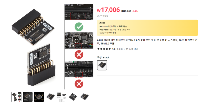Select the fifth pinout diagram thumbnail
This screenshot has height=112, width=202.
click(62, 97)
